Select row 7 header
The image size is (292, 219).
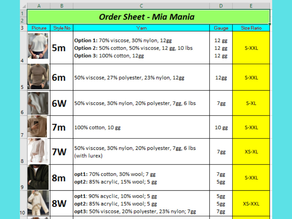coord(23,127)
